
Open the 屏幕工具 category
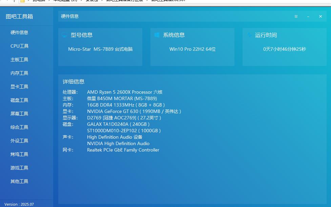coord(19,114)
